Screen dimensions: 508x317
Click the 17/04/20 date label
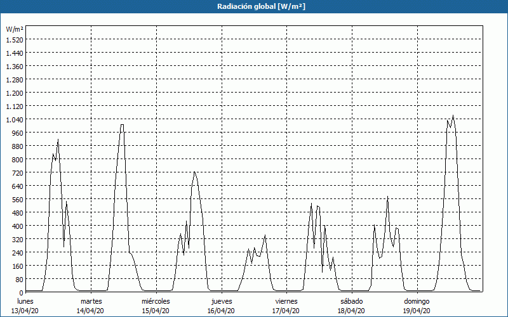click(x=286, y=311)
